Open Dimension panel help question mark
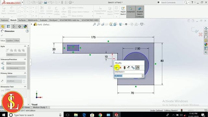The image size is (208, 117). 27,31
